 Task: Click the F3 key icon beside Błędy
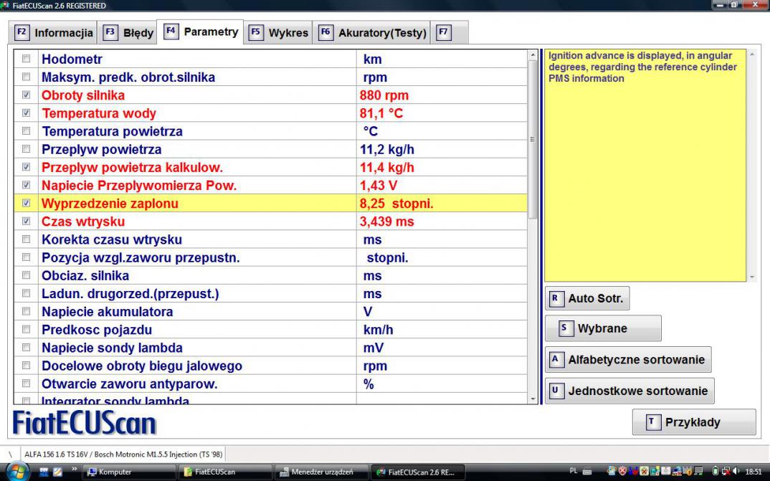click(x=110, y=32)
